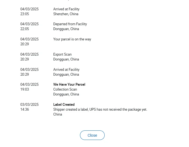Click "Dongguan, China" under Departed from Facility
Screen dimensions: 189x147
pyautogui.click(x=66, y=29)
